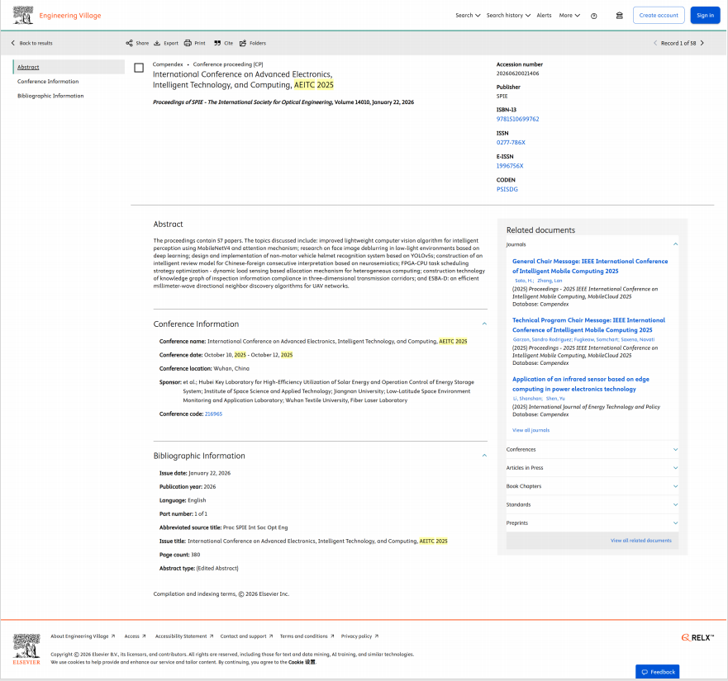Click the Sign in button
The image size is (728, 681).
click(705, 15)
